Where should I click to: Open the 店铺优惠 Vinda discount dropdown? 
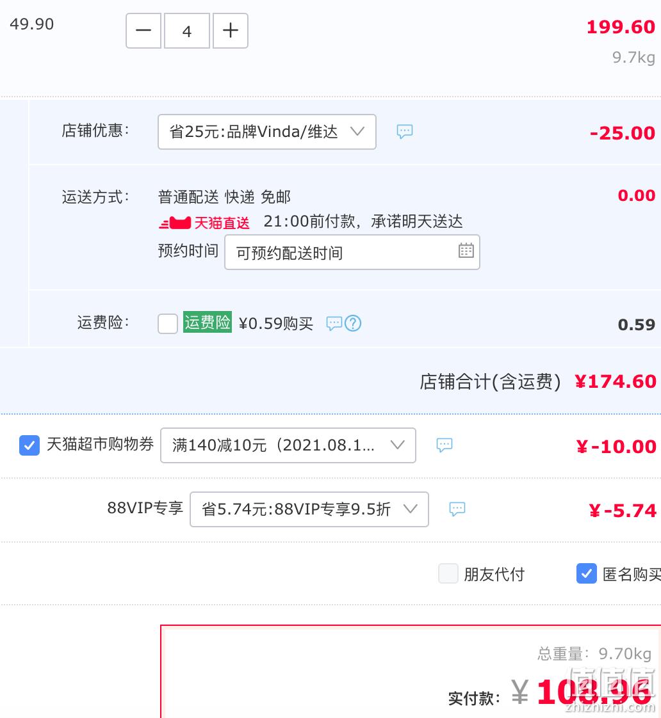(x=267, y=132)
